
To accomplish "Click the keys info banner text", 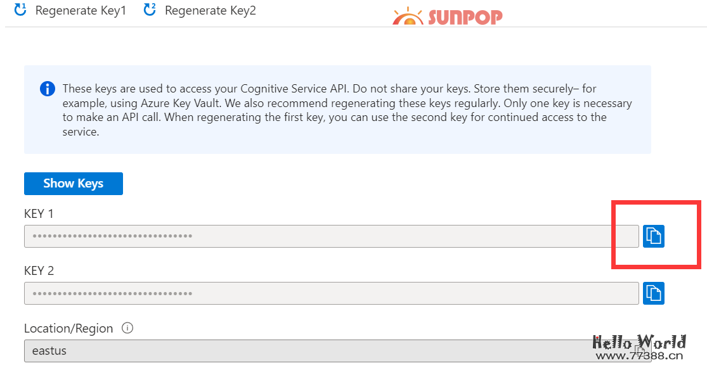I will pos(346,110).
